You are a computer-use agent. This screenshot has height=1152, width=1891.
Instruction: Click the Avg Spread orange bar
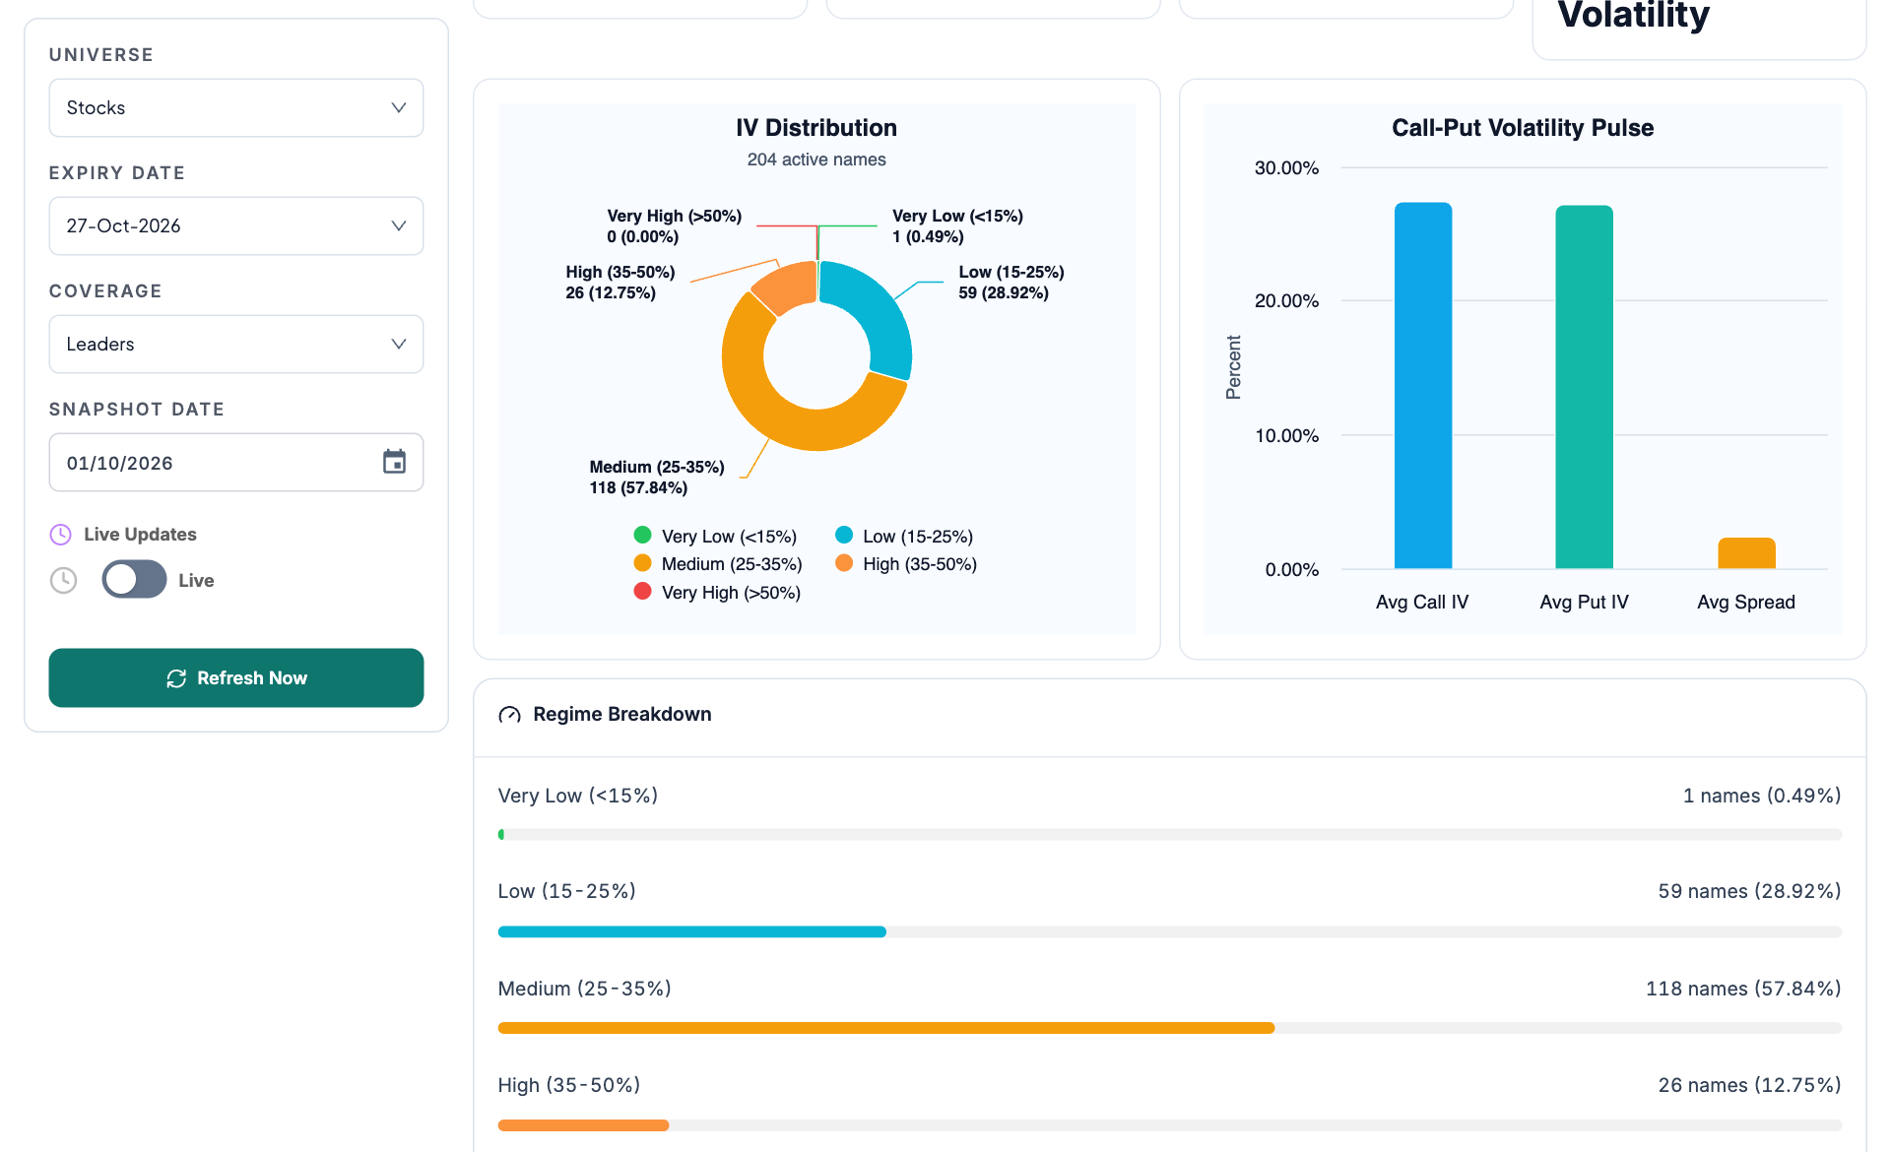coord(1746,553)
